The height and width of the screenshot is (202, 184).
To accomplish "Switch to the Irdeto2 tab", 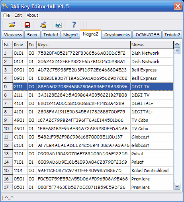I will click(172, 35).
